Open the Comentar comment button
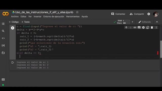162x91 pixels. tap(118, 14)
